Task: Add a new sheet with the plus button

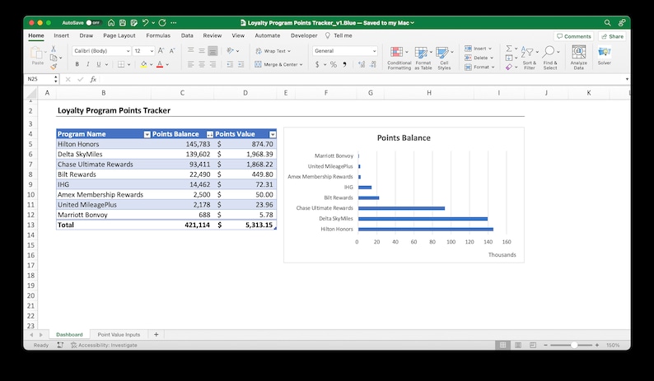Action: (156, 334)
